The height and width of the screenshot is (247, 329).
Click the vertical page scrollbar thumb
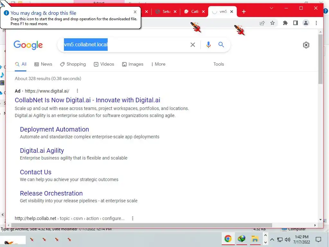point(320,59)
